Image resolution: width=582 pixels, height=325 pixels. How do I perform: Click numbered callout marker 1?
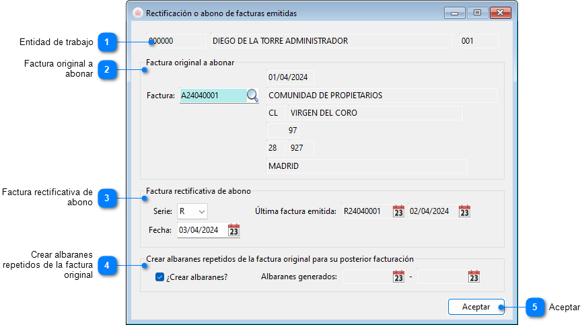[106, 42]
